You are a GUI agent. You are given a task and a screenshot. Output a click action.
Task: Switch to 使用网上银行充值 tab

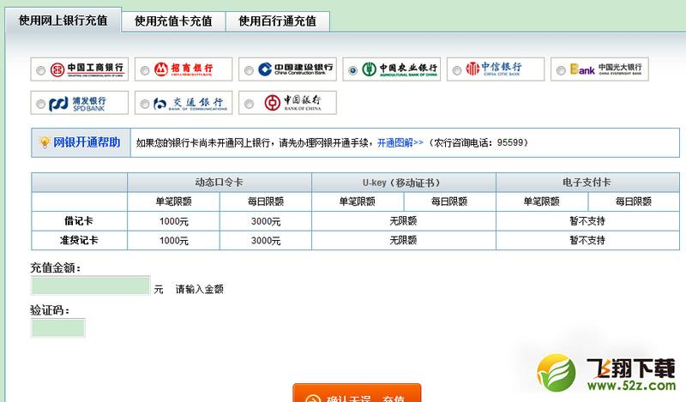click(x=63, y=21)
